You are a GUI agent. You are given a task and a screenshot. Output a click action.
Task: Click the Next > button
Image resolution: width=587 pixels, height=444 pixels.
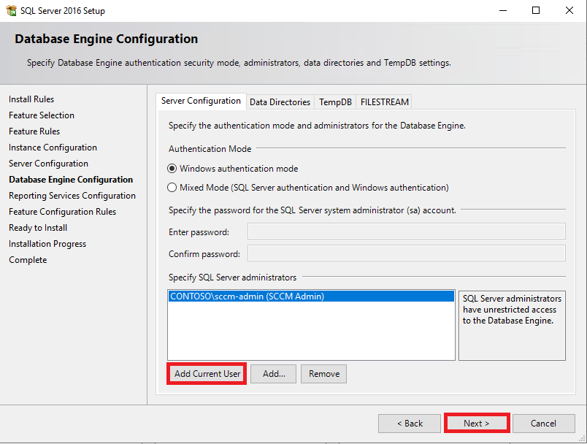[477, 423]
